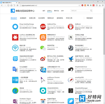Viewport: 105px width, 104px height.
Task: Open the 印象笔记·剪藏 title link
Action: pos(79,35)
